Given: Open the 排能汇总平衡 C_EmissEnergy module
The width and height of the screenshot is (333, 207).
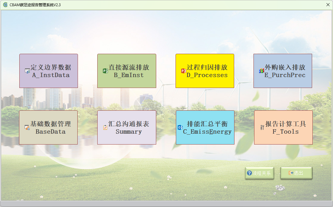Looking at the screenshot, I should pyautogui.click(x=205, y=127).
